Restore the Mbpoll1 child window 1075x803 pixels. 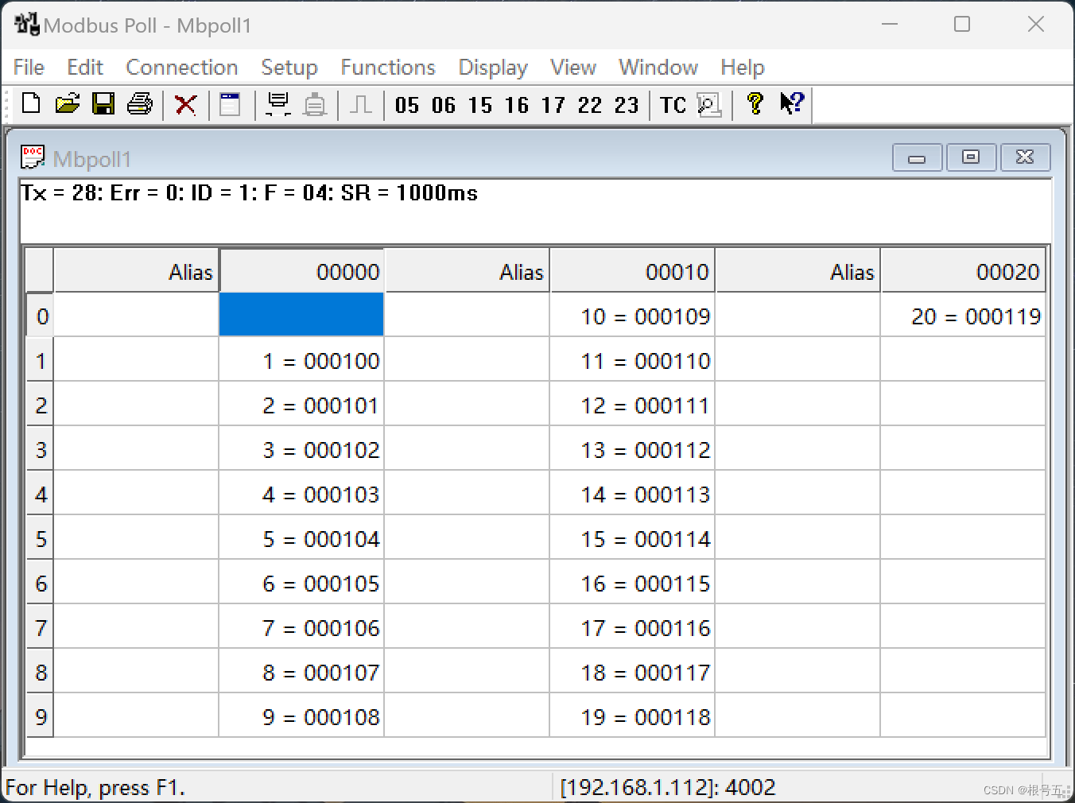point(971,157)
